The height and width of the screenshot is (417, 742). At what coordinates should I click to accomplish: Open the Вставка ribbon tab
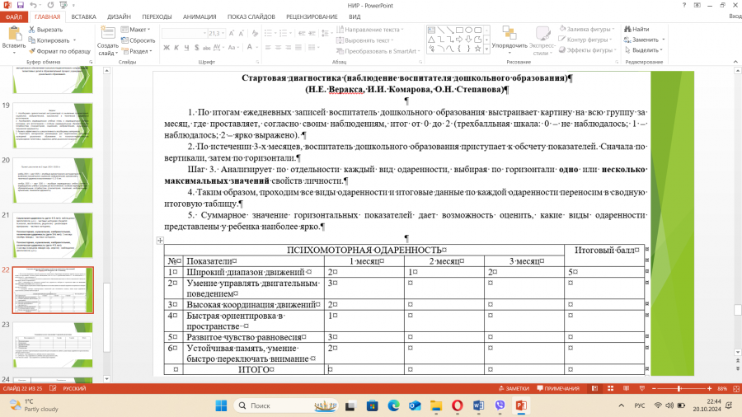coord(84,16)
